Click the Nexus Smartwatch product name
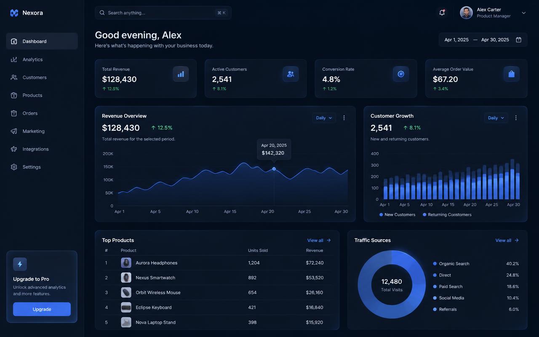Image resolution: width=539 pixels, height=337 pixels. [x=155, y=278]
